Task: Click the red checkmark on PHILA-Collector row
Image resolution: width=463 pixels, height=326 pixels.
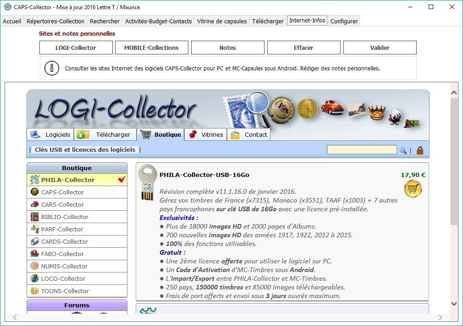Action: click(x=121, y=179)
